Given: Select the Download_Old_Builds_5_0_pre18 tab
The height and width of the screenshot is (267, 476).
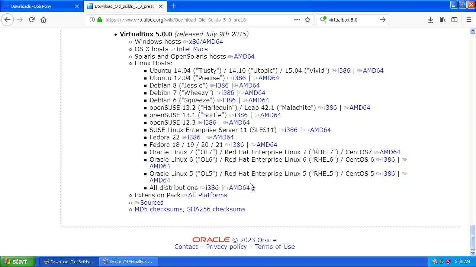Looking at the screenshot, I should [x=126, y=6].
